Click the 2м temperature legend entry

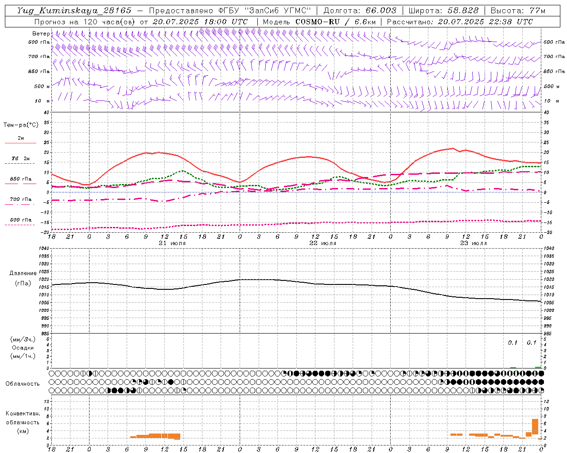click(x=21, y=138)
